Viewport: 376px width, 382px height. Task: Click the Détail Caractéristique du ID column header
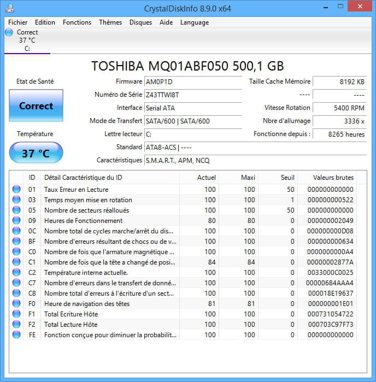(110, 178)
